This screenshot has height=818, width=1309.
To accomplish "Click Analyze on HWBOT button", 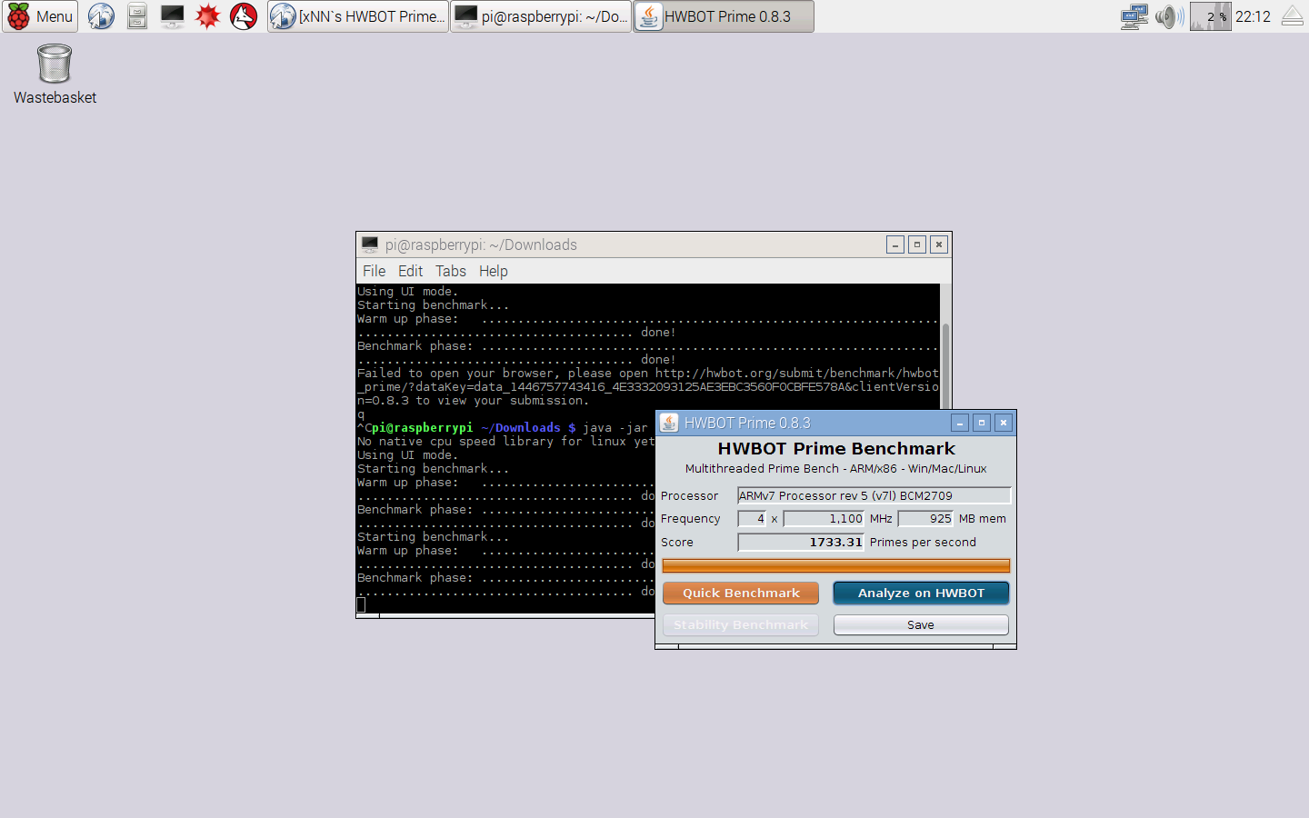I will tap(921, 594).
